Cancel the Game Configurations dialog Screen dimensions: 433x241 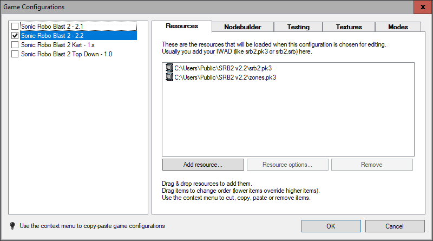395,226
